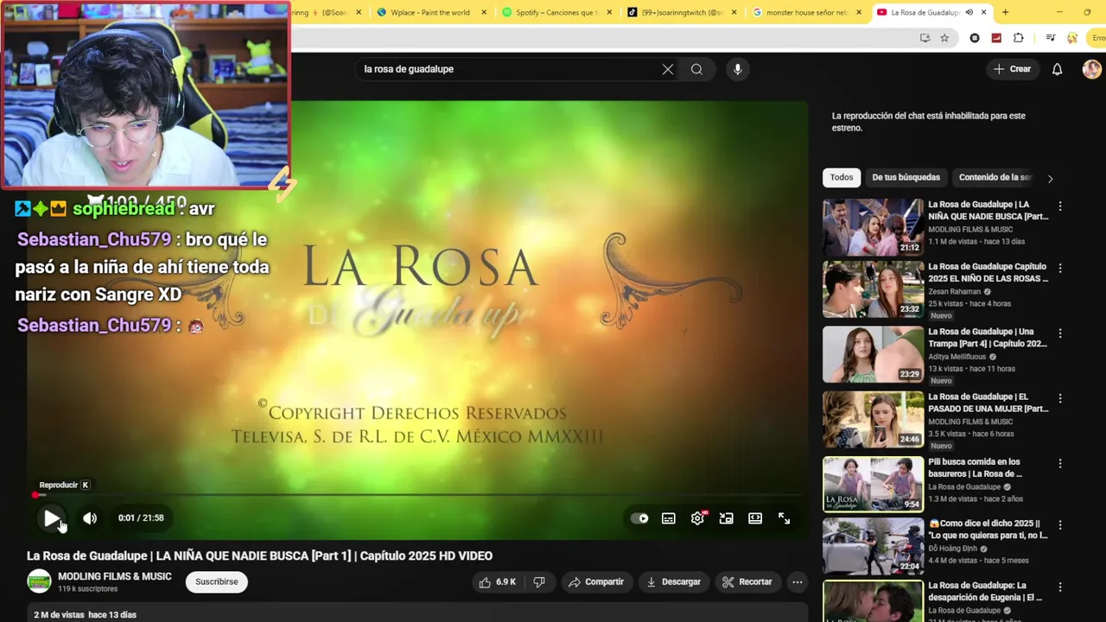Click the Descargar download button

(673, 582)
